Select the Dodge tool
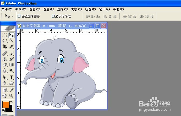Image resolution: width=181 pixels, height=116 pixels. tap(11, 70)
